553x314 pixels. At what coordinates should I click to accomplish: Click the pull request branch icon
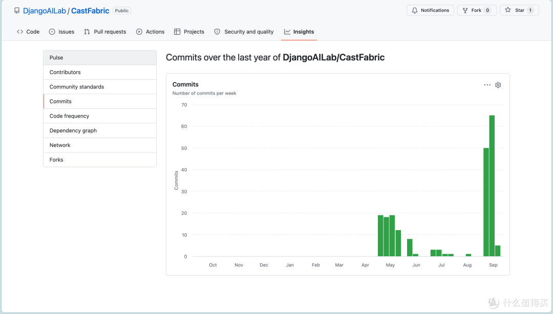(x=87, y=32)
